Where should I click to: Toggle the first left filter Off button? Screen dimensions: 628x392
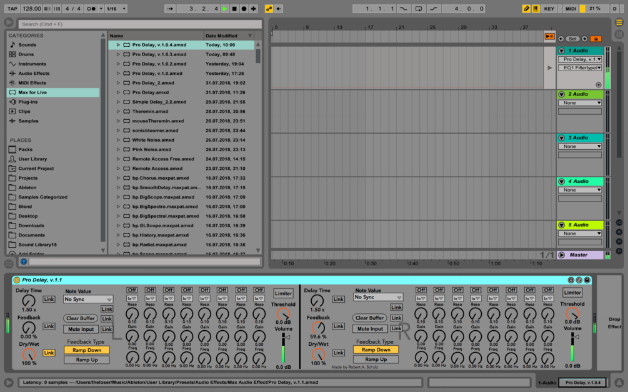pos(132,290)
